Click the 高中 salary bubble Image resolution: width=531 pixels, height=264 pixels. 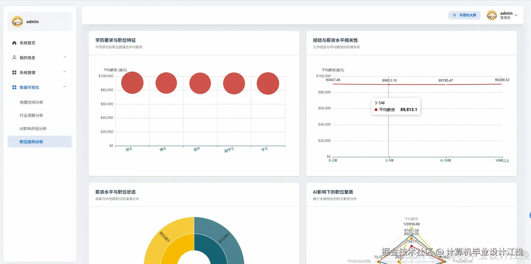(x=200, y=83)
